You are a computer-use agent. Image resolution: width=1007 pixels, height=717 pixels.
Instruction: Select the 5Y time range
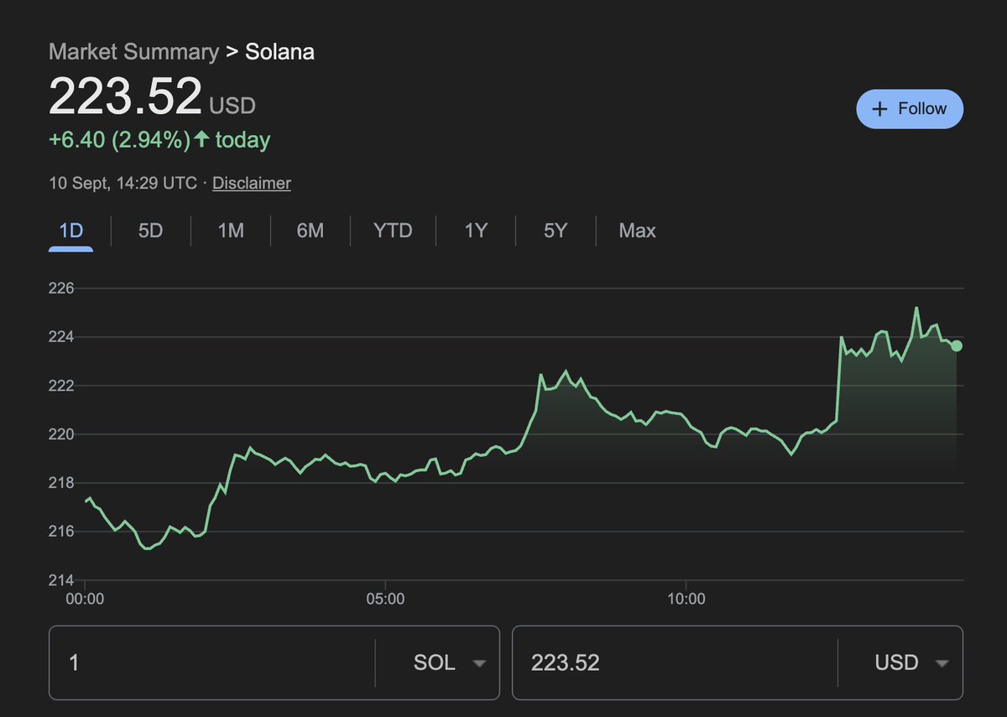click(554, 231)
